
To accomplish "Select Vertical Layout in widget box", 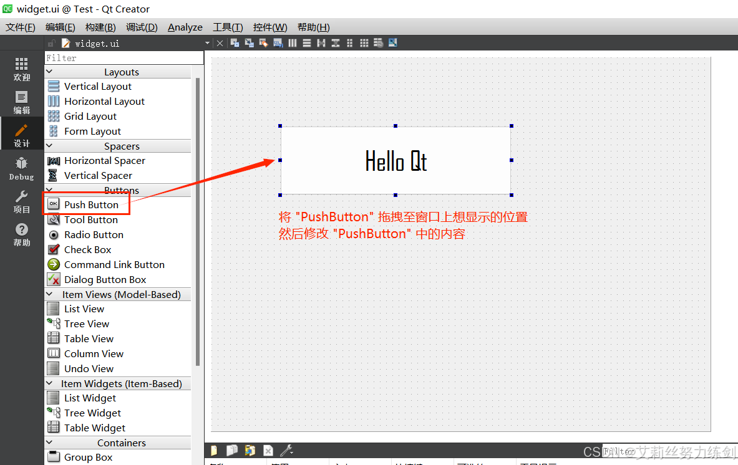I will 118,87.
